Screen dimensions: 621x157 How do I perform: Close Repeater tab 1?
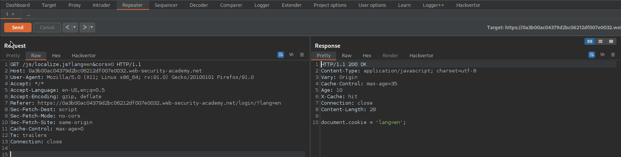coord(13,14)
